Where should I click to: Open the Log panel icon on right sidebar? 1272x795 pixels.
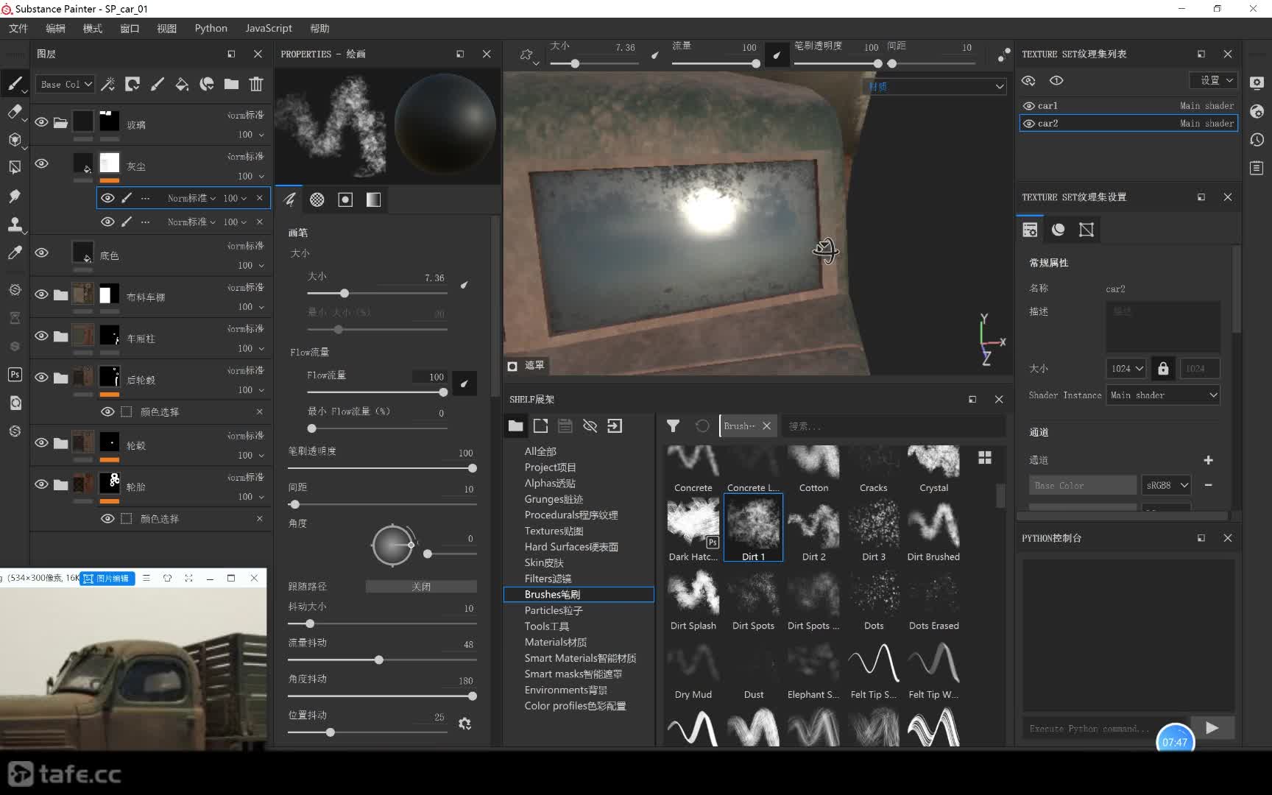point(1257,168)
